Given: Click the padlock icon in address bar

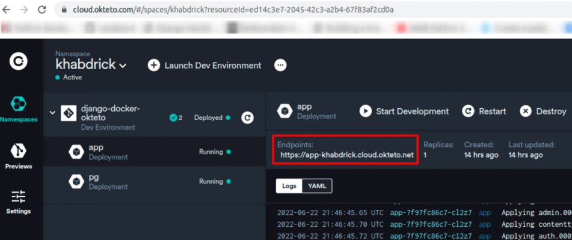Looking at the screenshot, I should click(x=64, y=10).
